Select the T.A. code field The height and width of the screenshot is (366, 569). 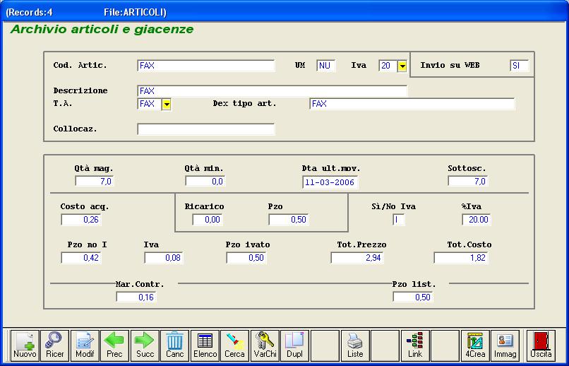click(149, 104)
